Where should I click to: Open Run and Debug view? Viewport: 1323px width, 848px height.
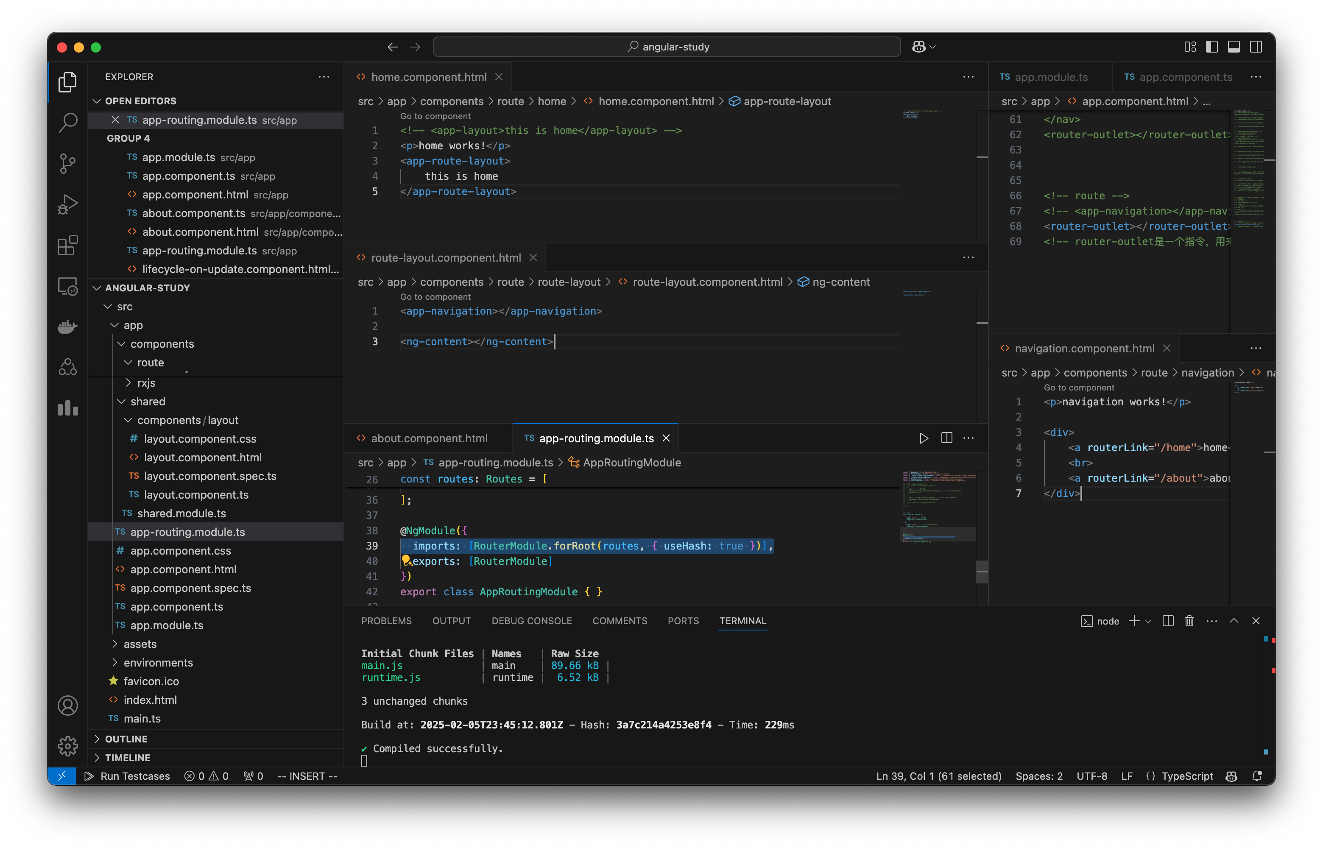click(x=68, y=204)
